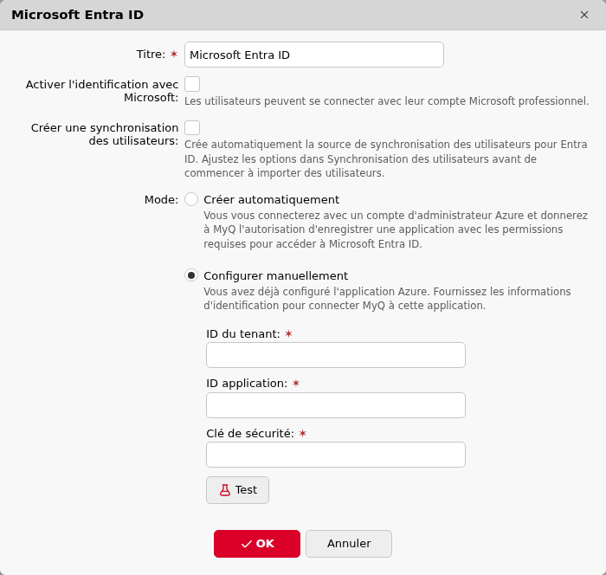Click the ID du tenant label
The width and height of the screenshot is (606, 575).
pos(242,333)
